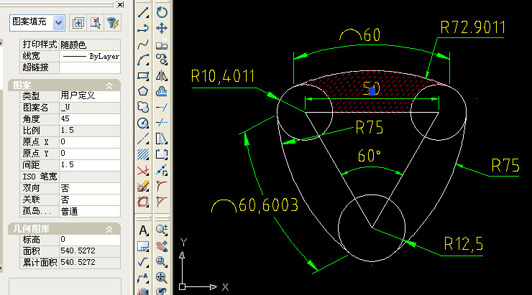The image size is (532, 295).
Task: Select the Rotate tool
Action: 162,13
